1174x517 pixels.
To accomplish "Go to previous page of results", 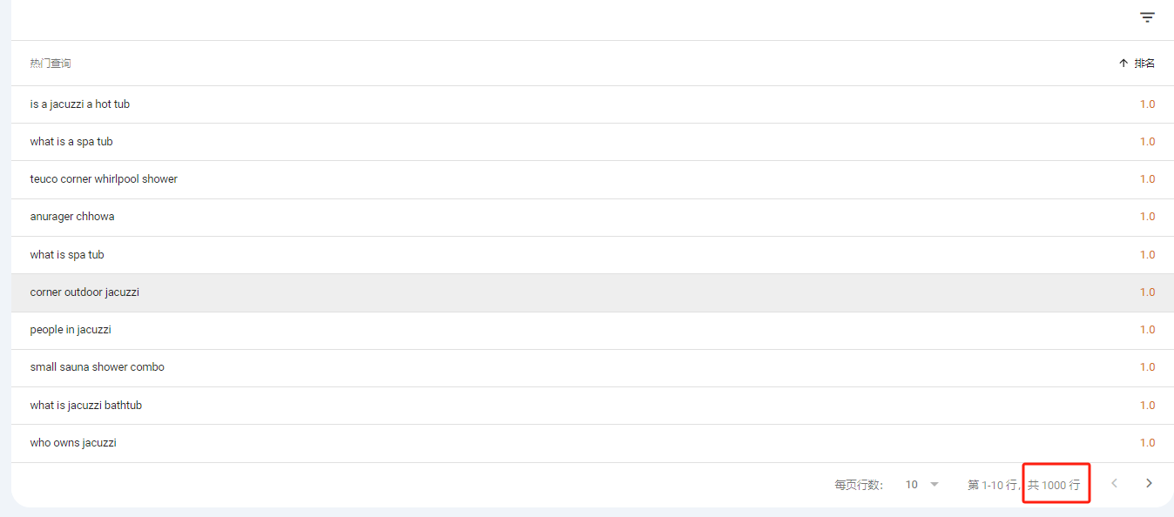I will [x=1114, y=483].
